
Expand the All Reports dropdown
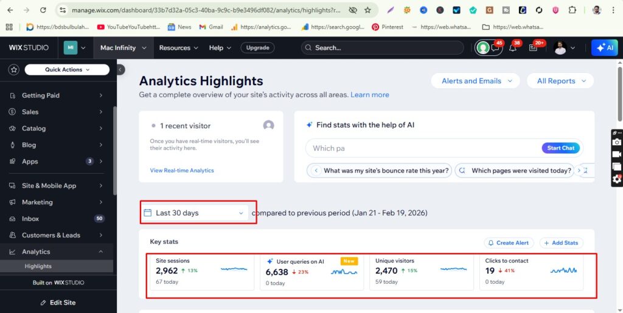click(x=561, y=81)
